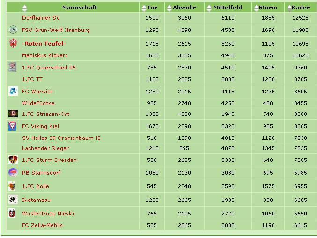Open the 1.FC Quierschied 05 logo
This screenshot has width=317, height=238.
click(x=13, y=67)
